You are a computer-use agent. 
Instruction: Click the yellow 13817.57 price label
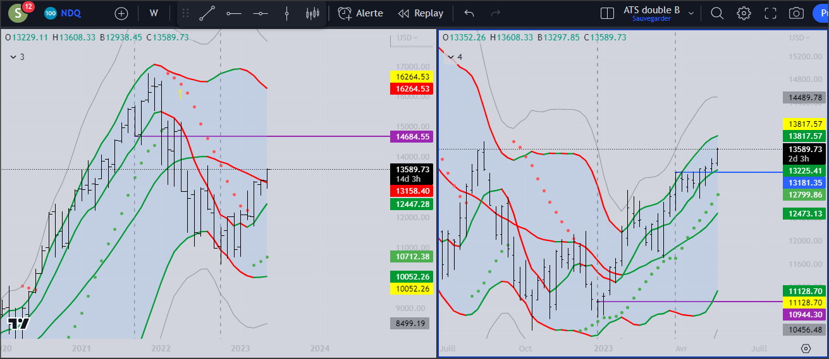[x=804, y=124]
